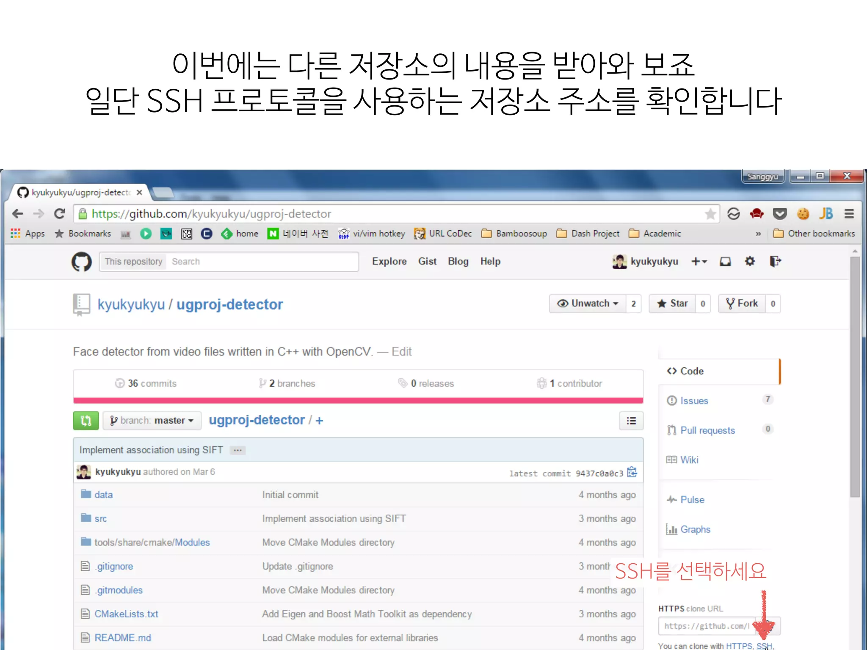Open GitHub notifications inbox icon
The height and width of the screenshot is (650, 867).
pyautogui.click(x=725, y=262)
